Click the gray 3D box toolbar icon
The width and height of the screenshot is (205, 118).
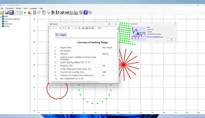[x=39, y=12]
